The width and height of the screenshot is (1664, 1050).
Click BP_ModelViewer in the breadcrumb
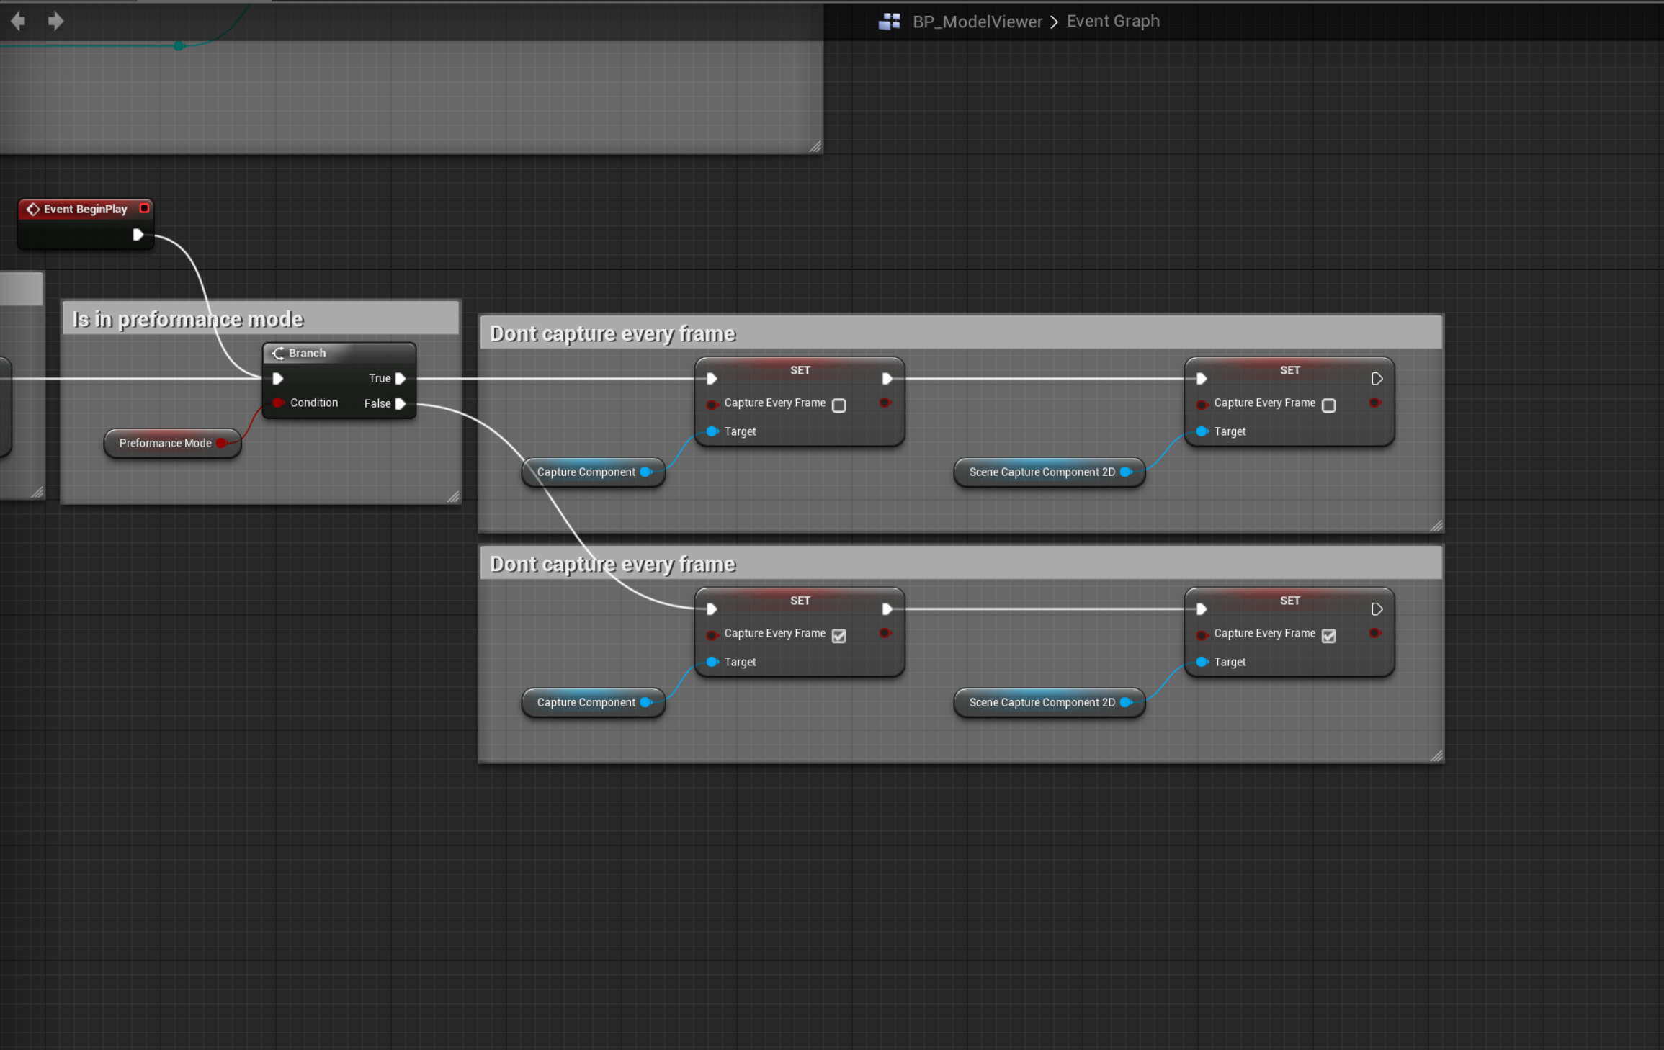(x=977, y=22)
